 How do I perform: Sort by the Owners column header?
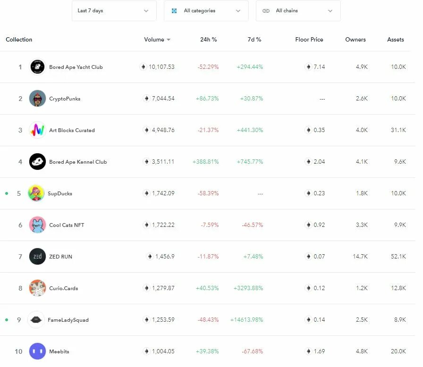355,40
